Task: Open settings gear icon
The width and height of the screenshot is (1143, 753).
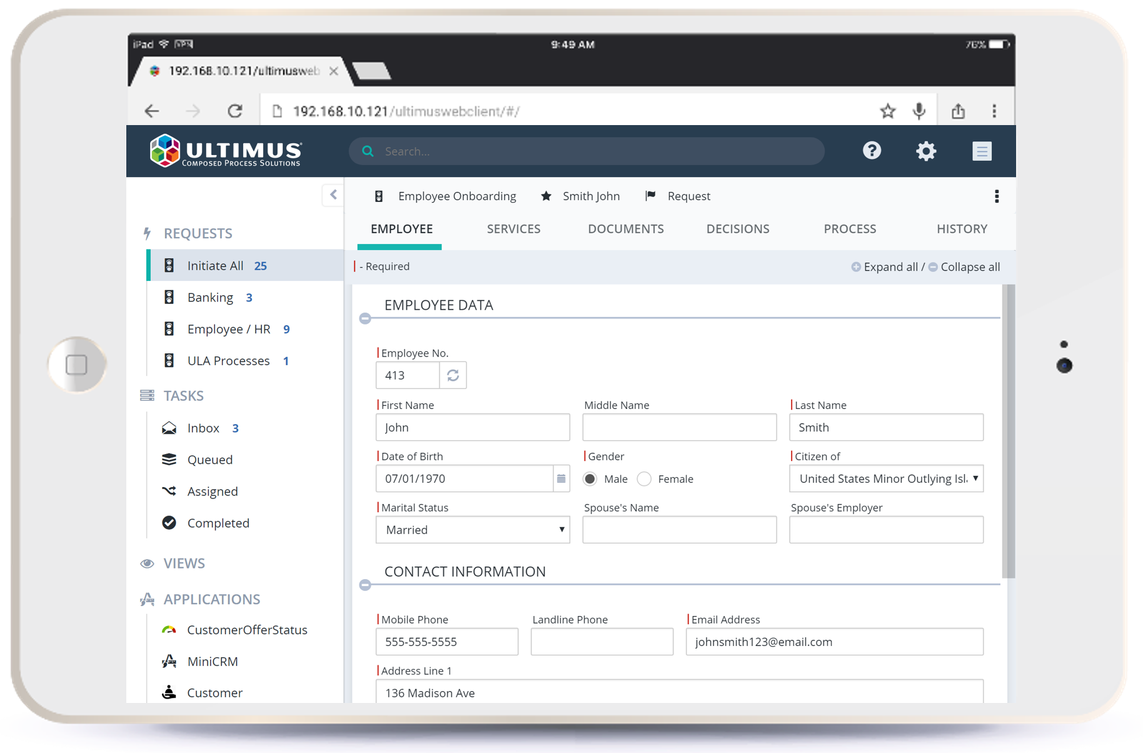Action: [x=926, y=151]
